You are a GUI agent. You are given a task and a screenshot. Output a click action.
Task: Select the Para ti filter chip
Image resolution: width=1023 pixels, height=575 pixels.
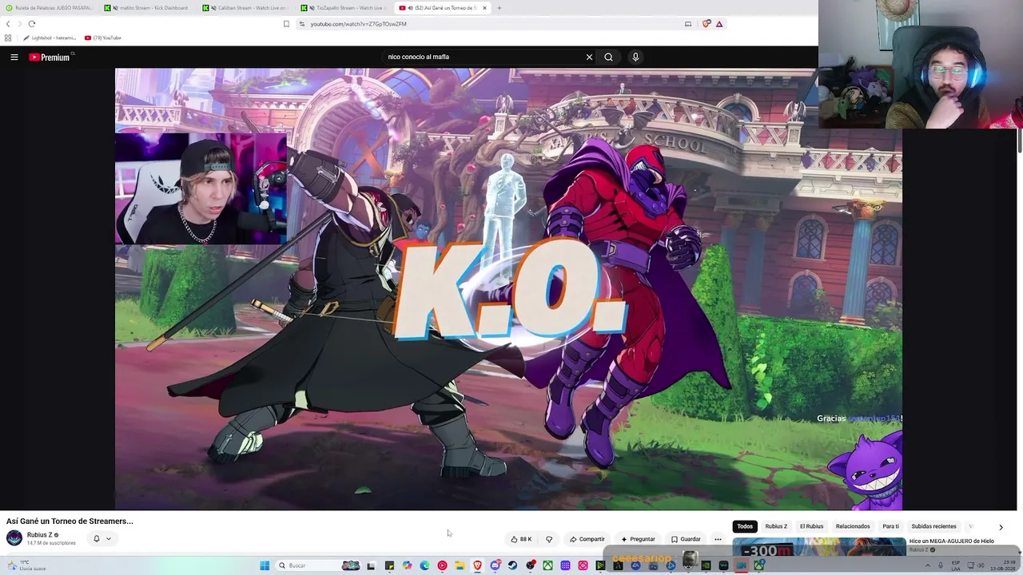(x=890, y=526)
